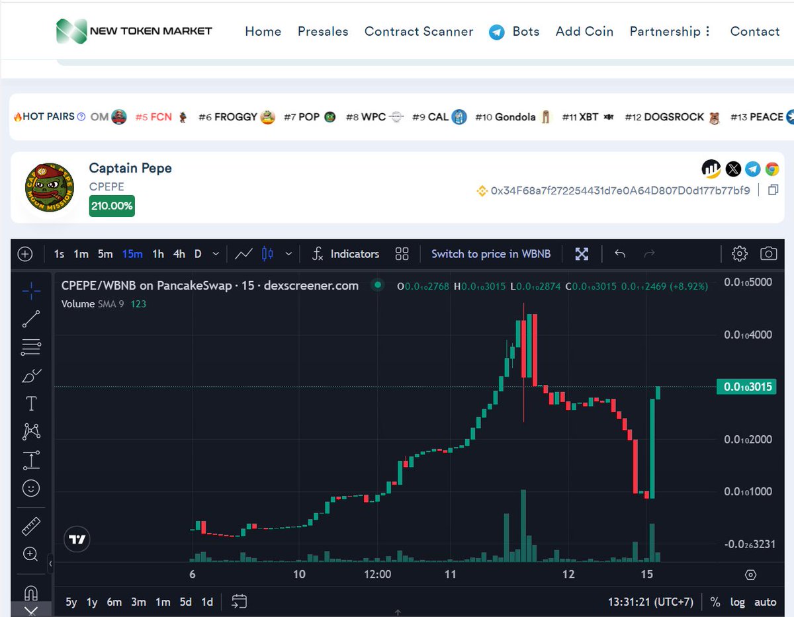Open the Bots menu item
794x617 pixels.
(514, 31)
